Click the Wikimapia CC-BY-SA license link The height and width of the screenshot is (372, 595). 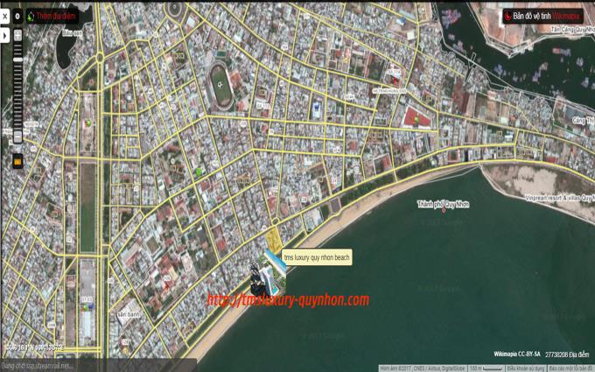click(x=516, y=354)
